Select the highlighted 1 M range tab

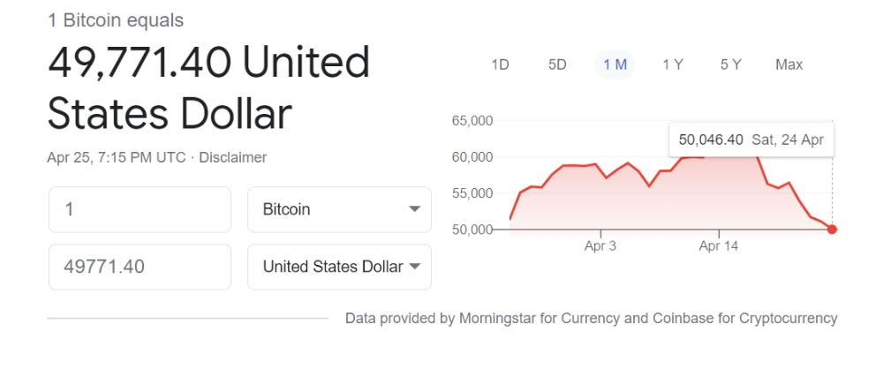click(x=615, y=64)
